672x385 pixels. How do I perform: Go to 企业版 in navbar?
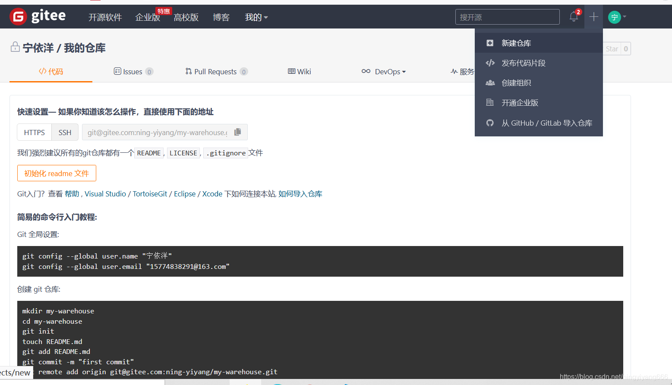(148, 17)
